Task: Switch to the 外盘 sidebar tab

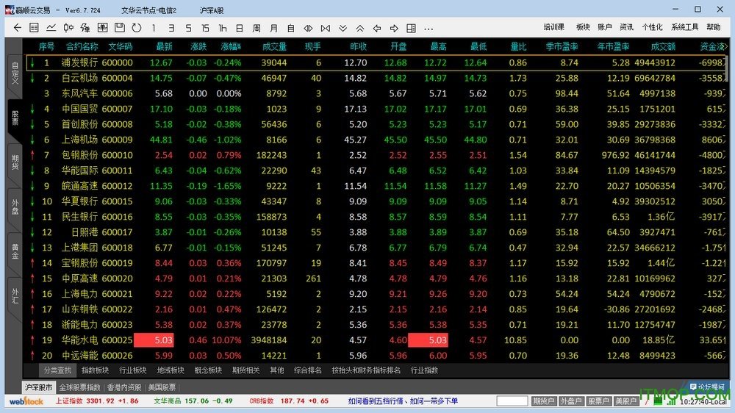Action: (15, 206)
